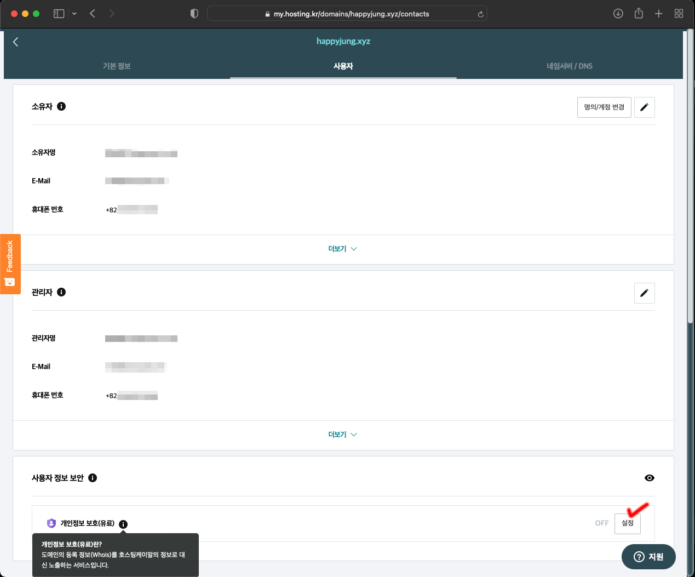
Task: Go back using the page header arrow
Action: (x=16, y=42)
